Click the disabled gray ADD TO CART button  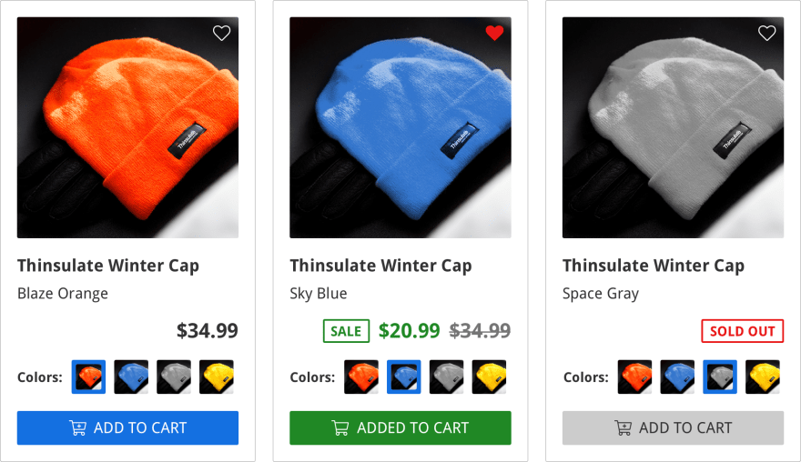[x=674, y=427]
